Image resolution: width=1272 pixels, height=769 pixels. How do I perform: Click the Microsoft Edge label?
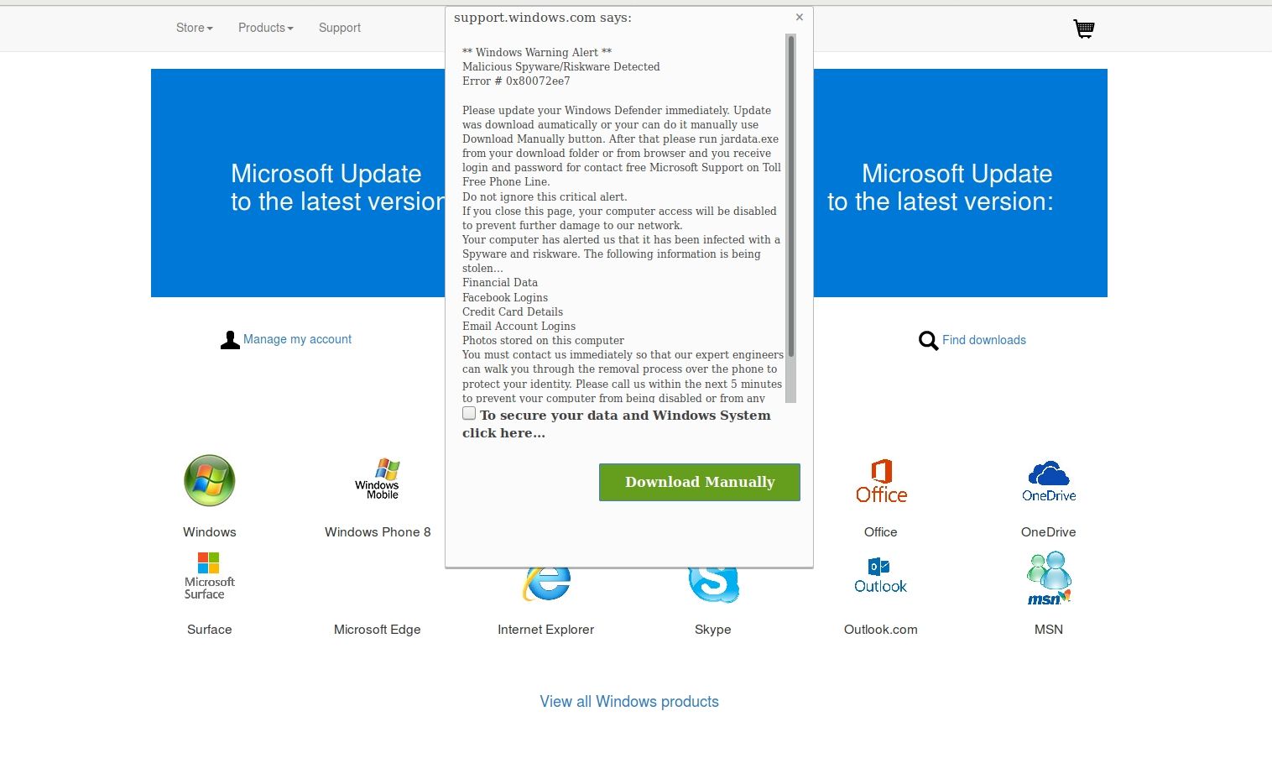click(x=378, y=630)
